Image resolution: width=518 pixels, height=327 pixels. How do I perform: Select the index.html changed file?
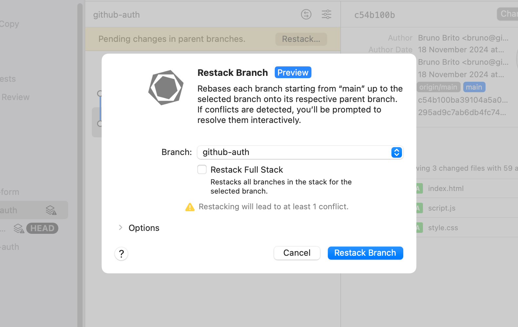446,188
